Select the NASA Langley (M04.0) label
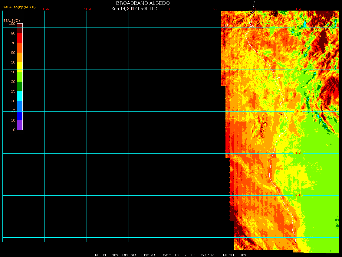The width and height of the screenshot is (342, 257). click(x=19, y=7)
